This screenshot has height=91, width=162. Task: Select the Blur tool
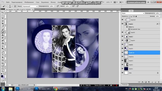[x=3, y=46]
